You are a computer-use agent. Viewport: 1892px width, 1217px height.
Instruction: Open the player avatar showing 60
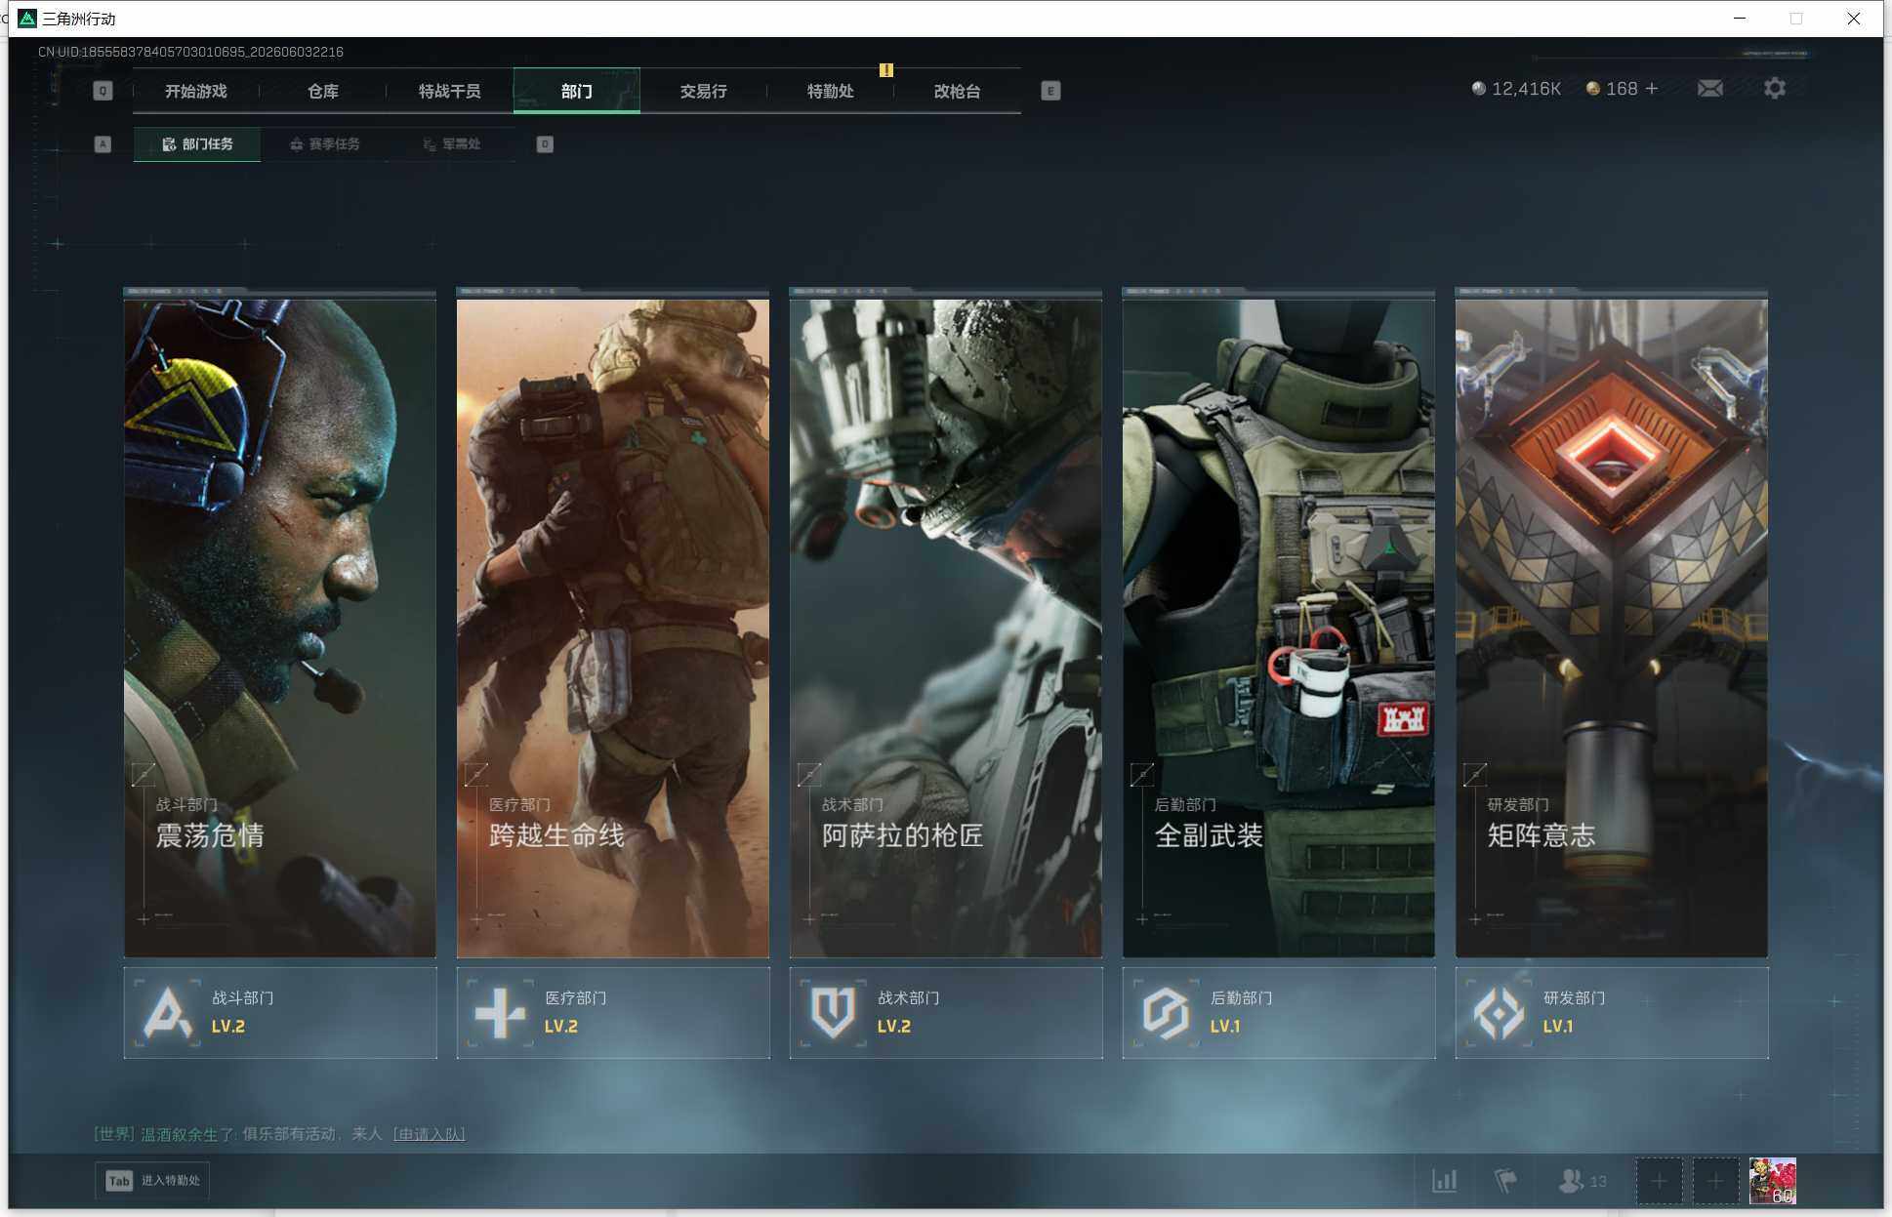click(x=1773, y=1181)
